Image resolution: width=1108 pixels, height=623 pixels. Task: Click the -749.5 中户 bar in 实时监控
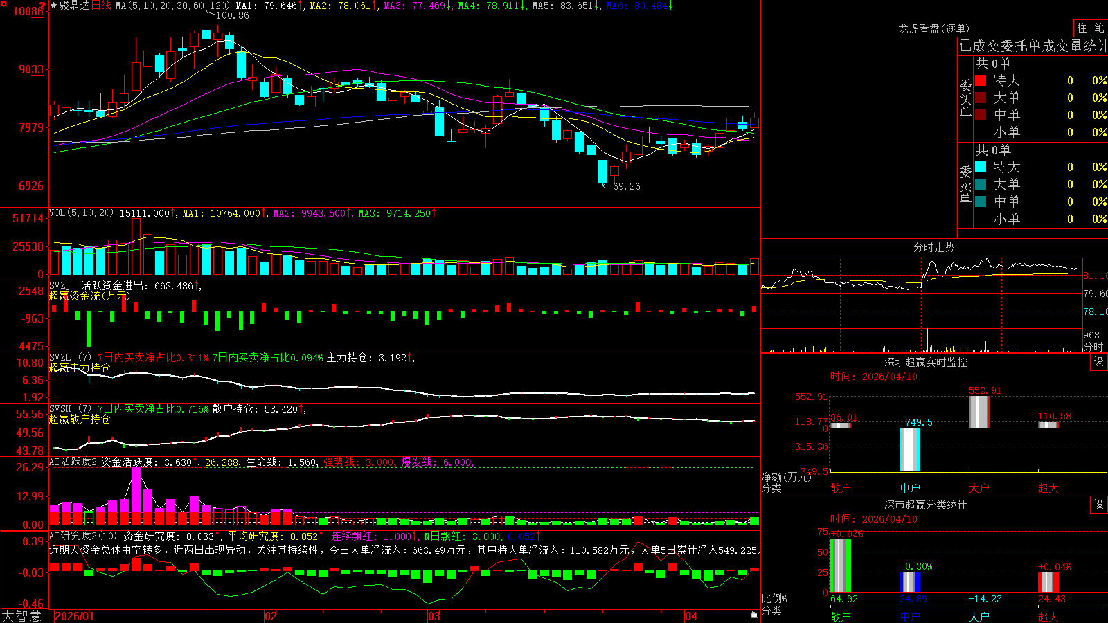click(910, 450)
